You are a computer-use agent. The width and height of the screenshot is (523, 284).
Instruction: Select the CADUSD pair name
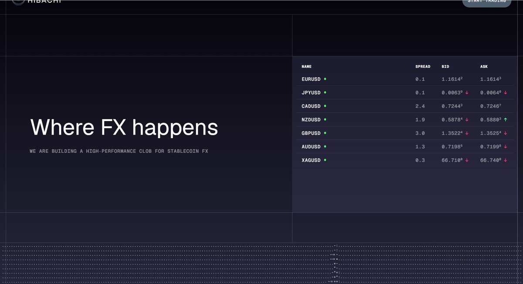pos(311,106)
